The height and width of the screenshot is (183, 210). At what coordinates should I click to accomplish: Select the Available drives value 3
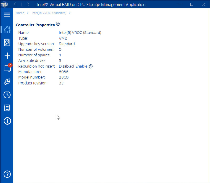[60, 60]
